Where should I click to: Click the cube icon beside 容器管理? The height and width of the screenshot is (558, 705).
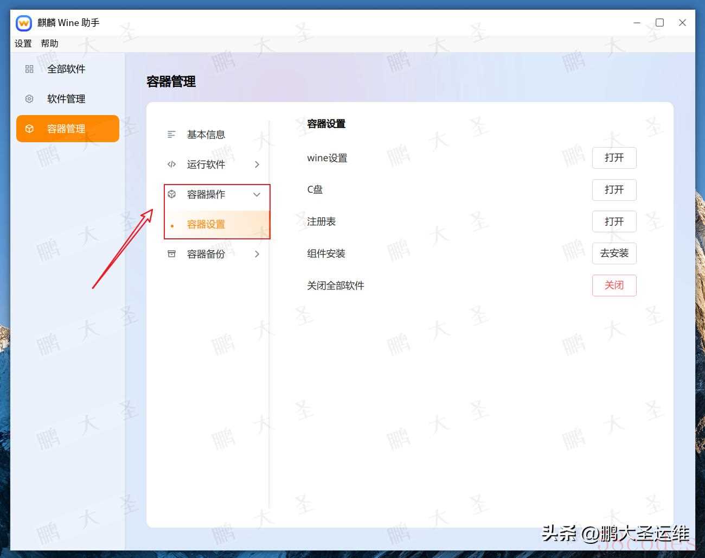(29, 129)
